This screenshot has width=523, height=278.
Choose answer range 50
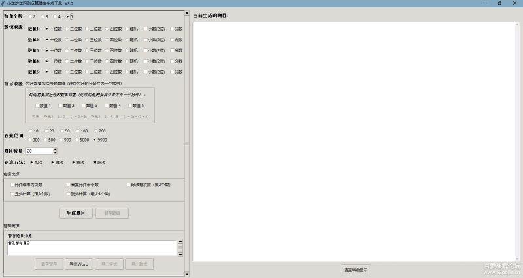pyautogui.click(x=65, y=131)
